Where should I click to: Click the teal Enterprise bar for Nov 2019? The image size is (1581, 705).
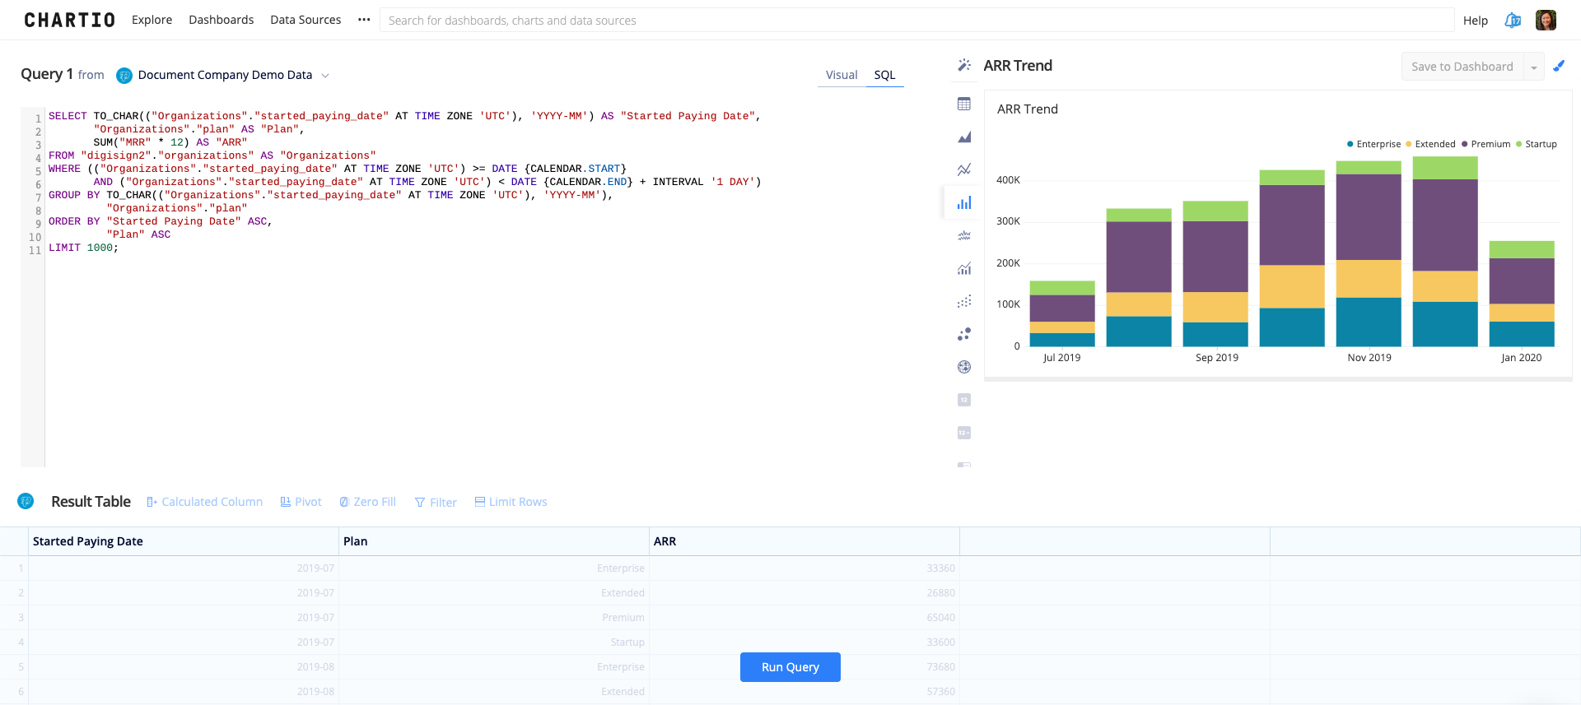[x=1369, y=322]
